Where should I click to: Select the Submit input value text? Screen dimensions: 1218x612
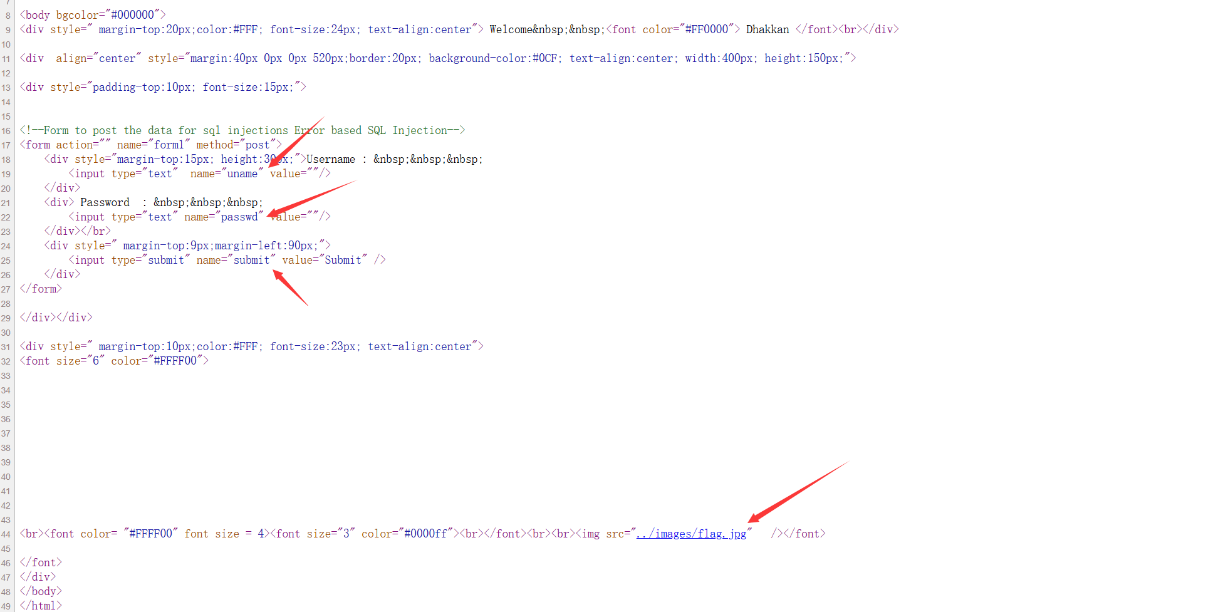(343, 259)
